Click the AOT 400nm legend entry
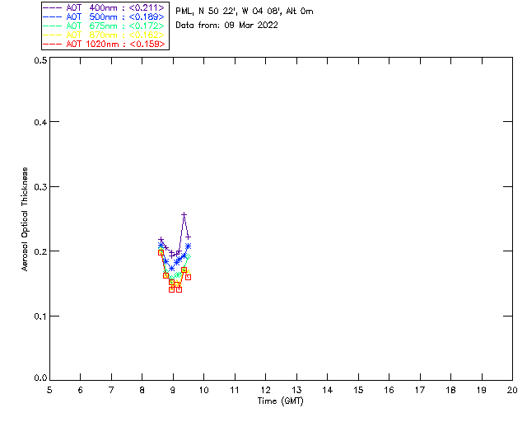The height and width of the screenshot is (422, 527). 105,7
